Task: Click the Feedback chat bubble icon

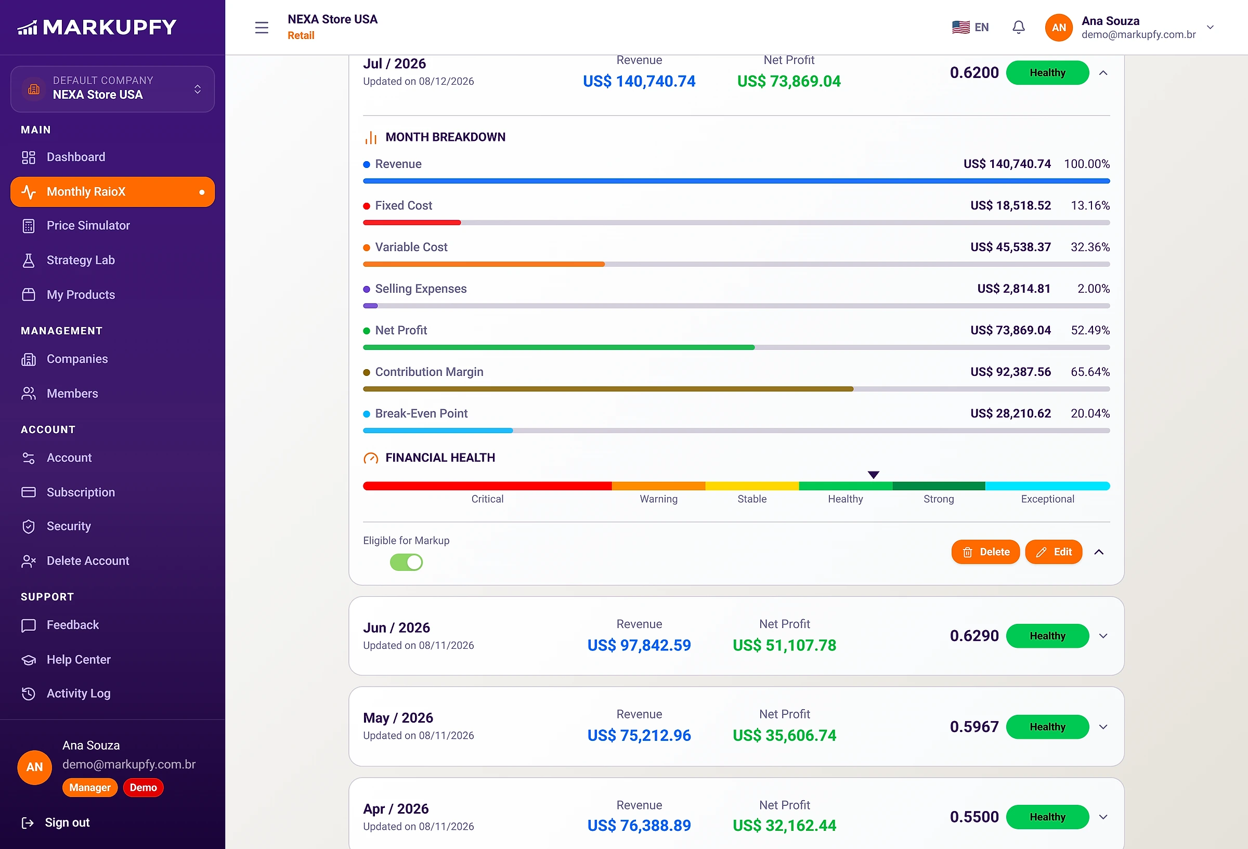Action: point(29,625)
